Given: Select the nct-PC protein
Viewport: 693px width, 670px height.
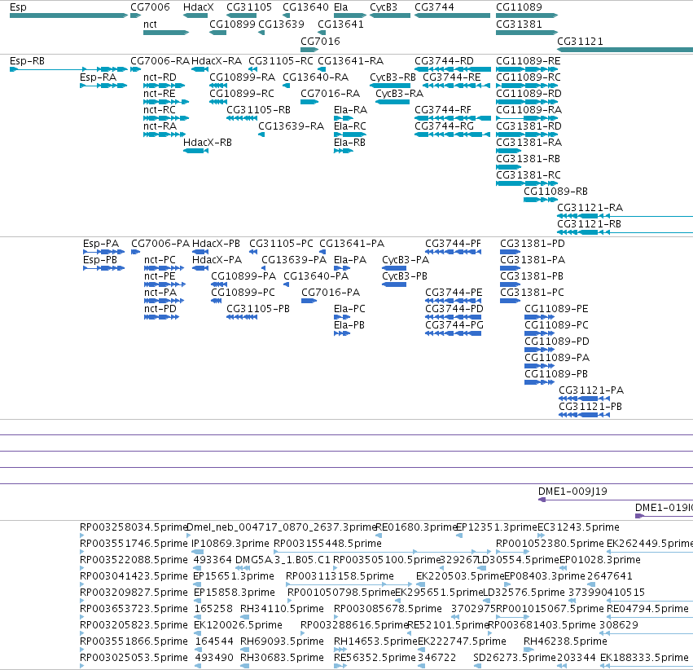Looking at the screenshot, I should (x=164, y=268).
